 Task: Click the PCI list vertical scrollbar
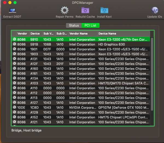click(x=152, y=74)
